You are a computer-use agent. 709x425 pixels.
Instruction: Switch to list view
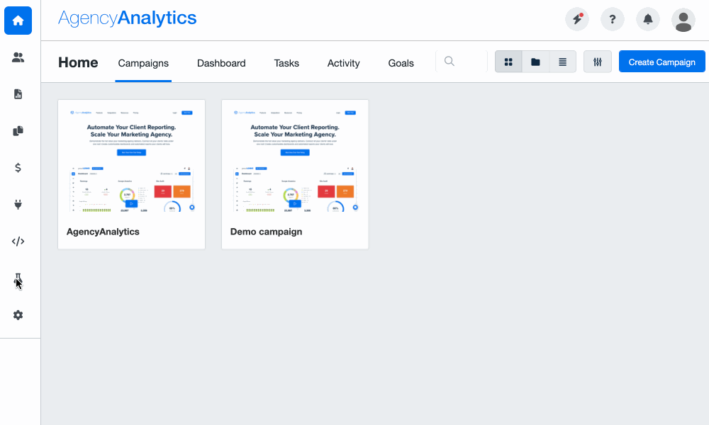click(562, 62)
